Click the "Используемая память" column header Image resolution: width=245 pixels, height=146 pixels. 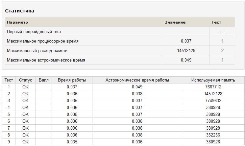click(x=213, y=80)
